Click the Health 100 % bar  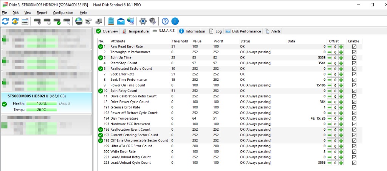tap(42, 103)
